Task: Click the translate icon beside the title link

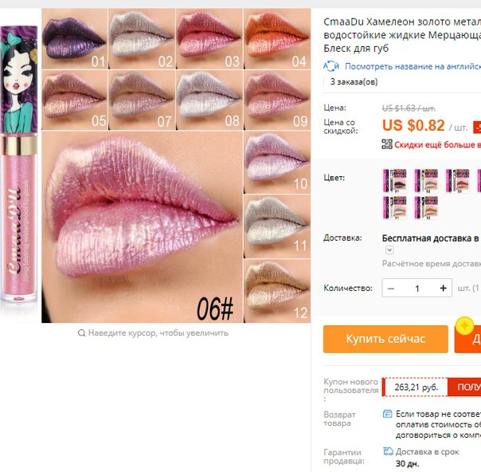Action: coord(331,66)
